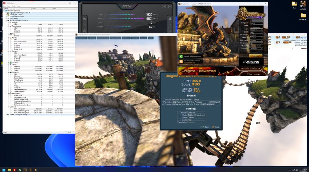Viewport: 309px width, 172px height.
Task: Open the File menu in HWMonitor
Action: [4, 6]
